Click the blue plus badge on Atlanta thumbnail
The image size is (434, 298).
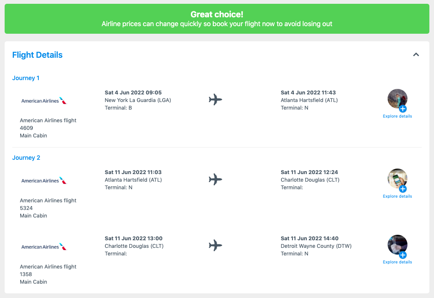403,109
